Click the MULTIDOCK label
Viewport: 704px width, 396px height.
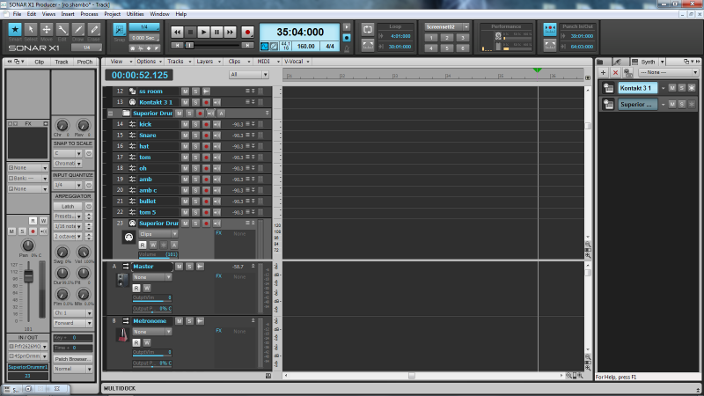click(120, 389)
